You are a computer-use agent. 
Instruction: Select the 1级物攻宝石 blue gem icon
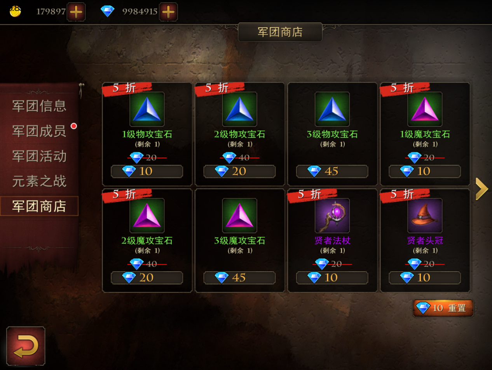point(147,109)
